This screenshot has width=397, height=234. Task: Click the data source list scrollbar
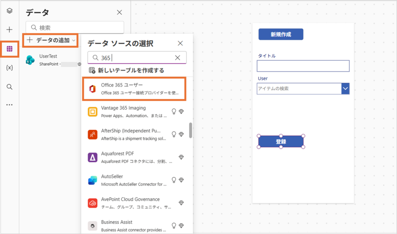pyautogui.click(x=191, y=130)
